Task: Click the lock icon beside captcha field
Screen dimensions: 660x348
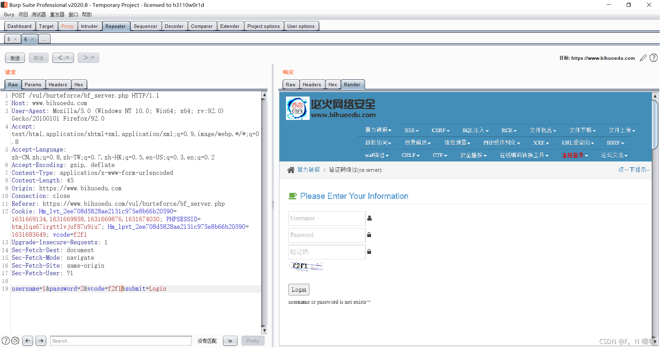Action: point(369,251)
